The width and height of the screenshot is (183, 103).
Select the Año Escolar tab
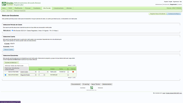coord(47,8)
